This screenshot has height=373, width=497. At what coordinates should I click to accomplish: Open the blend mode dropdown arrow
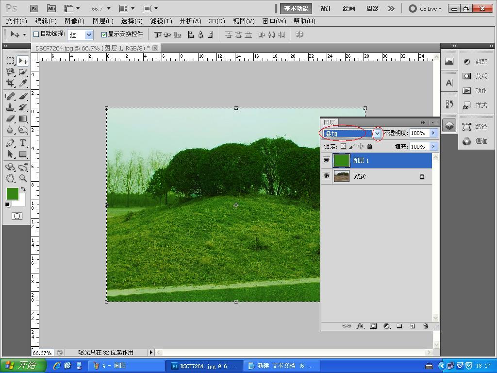coord(377,134)
